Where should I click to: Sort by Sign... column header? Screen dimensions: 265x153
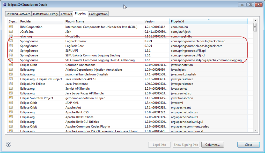tap(13, 21)
